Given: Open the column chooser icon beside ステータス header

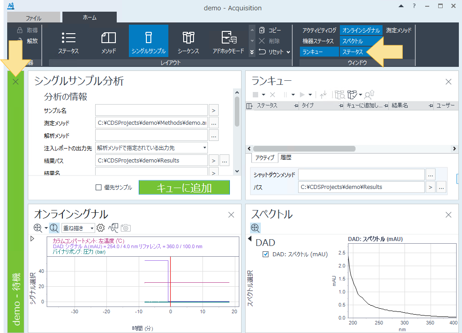Looking at the screenshot, I should (250, 106).
